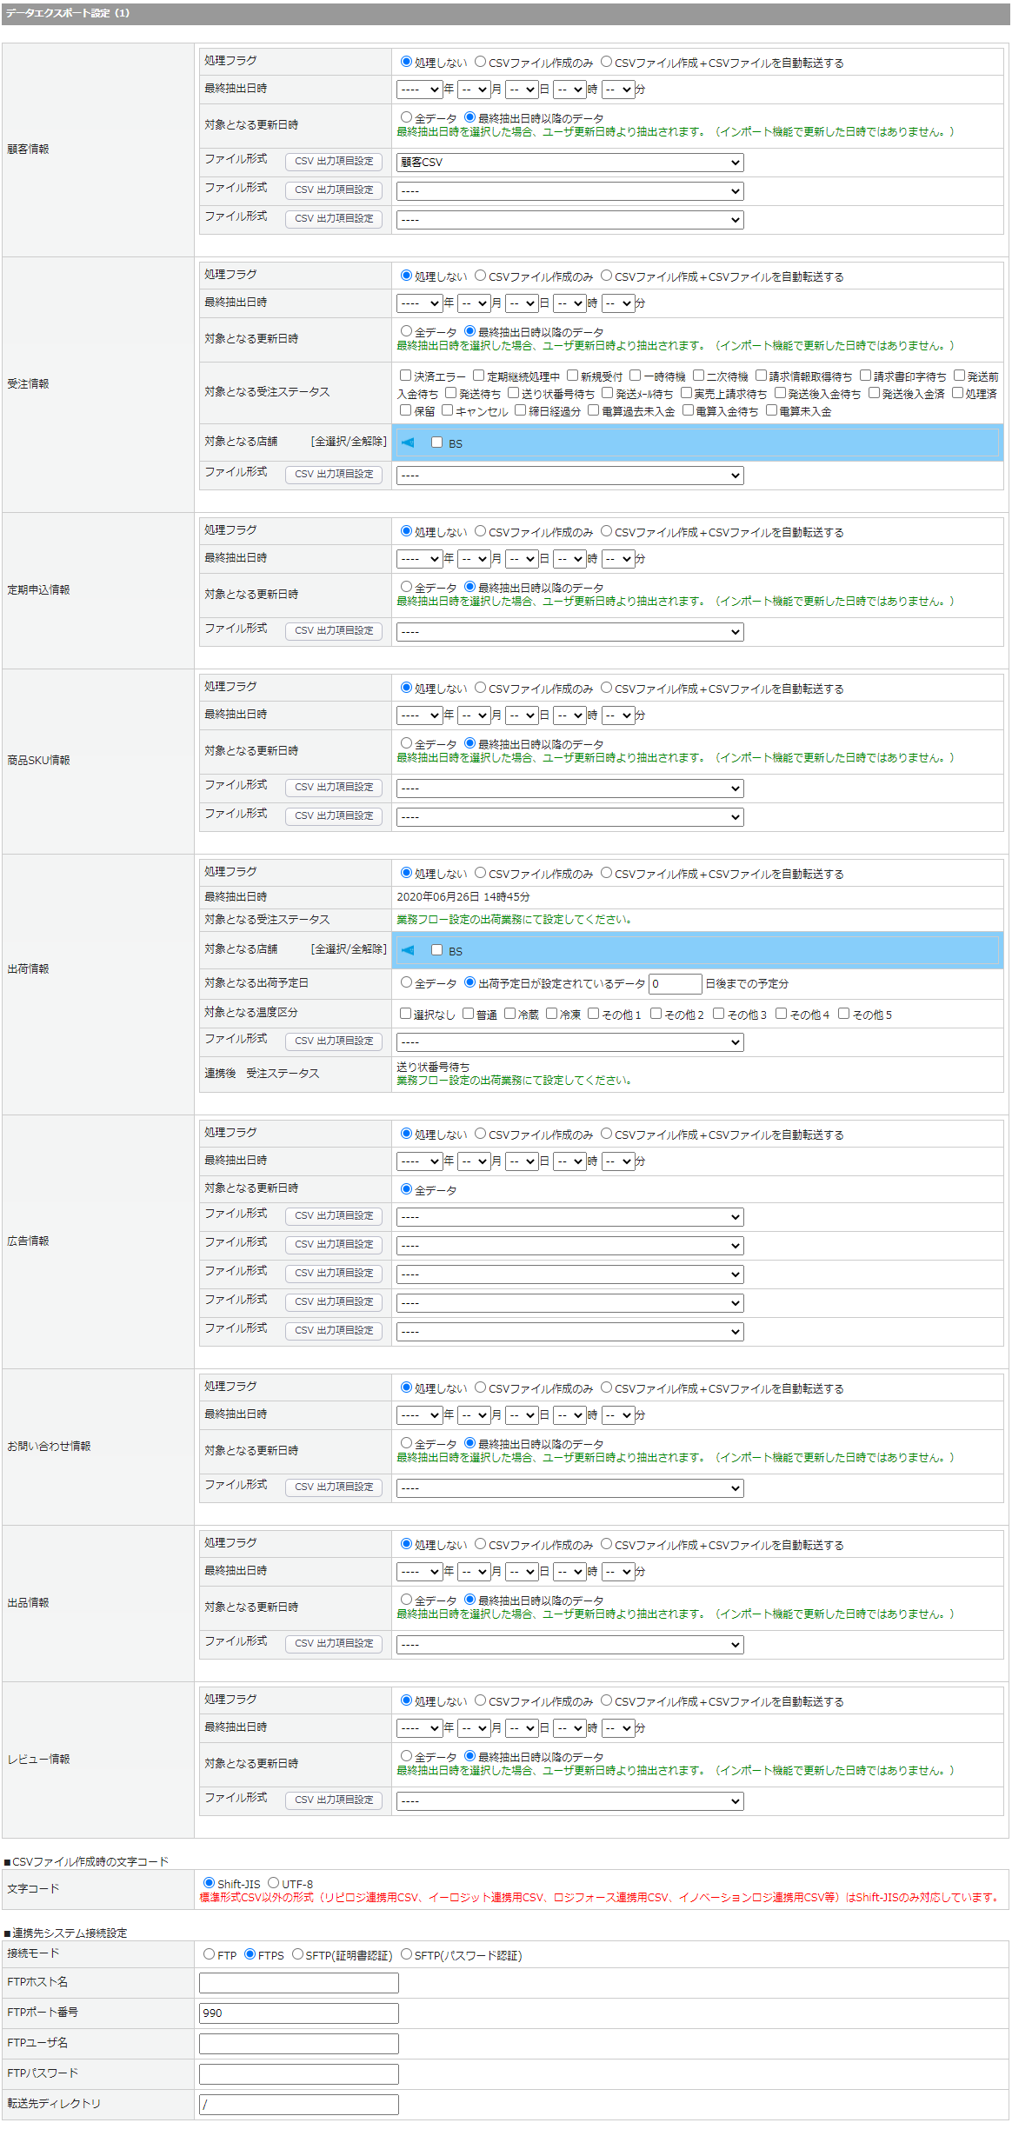Click the FTPポート番号 field showing 990

298,2013
